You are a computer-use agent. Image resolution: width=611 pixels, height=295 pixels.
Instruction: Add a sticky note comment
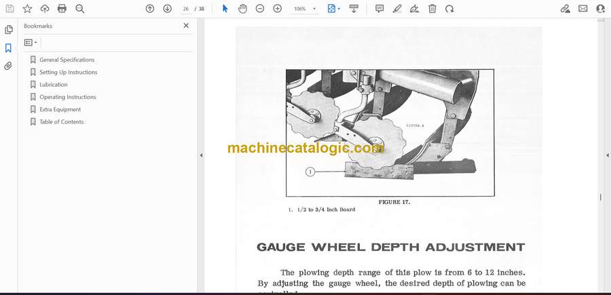[x=379, y=9]
